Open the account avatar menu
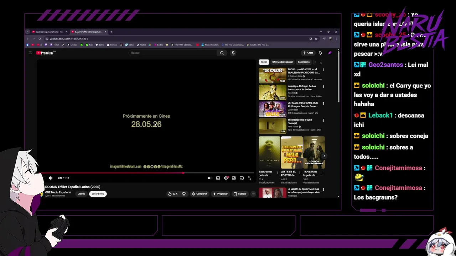The height and width of the screenshot is (256, 456). click(330, 53)
